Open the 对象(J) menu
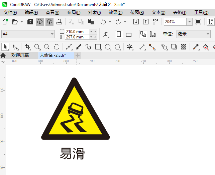This screenshot has height=175, width=215. [x=95, y=13]
